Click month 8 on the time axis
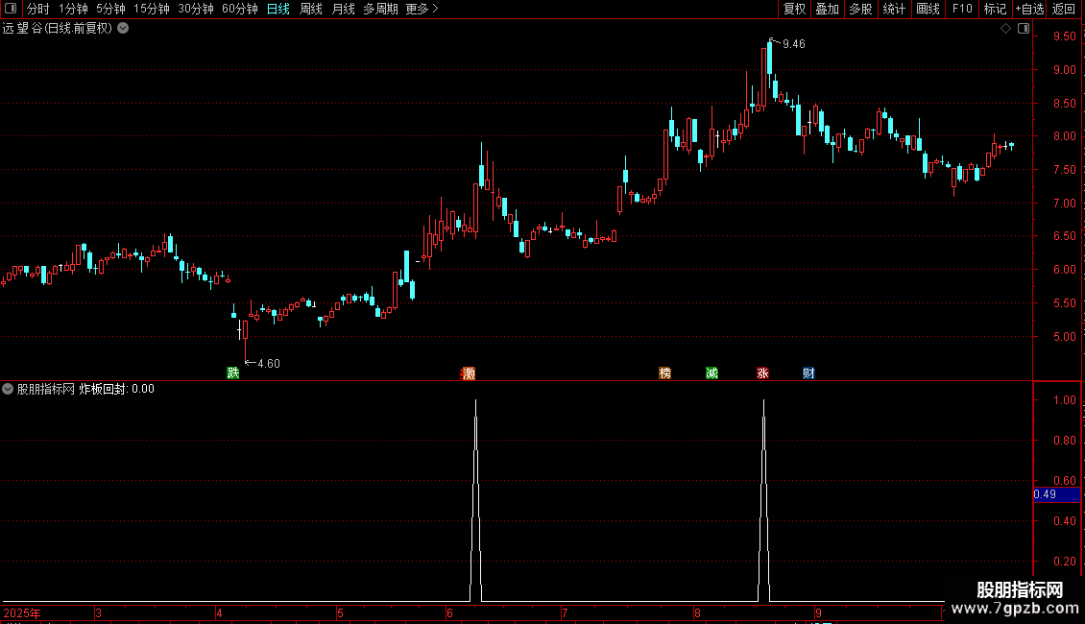The height and width of the screenshot is (624, 1085). coord(697,612)
